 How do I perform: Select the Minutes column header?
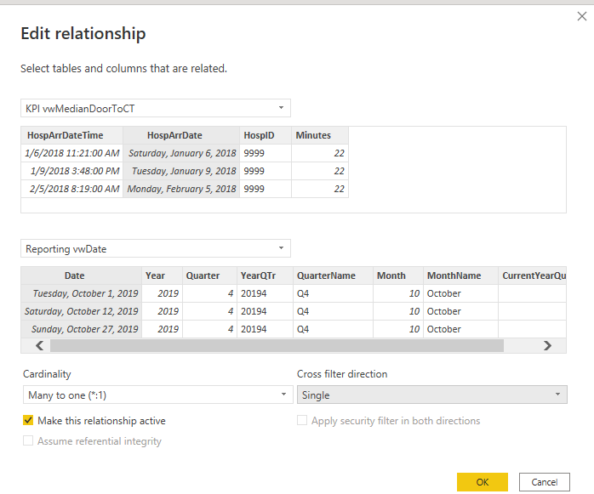pyautogui.click(x=320, y=135)
